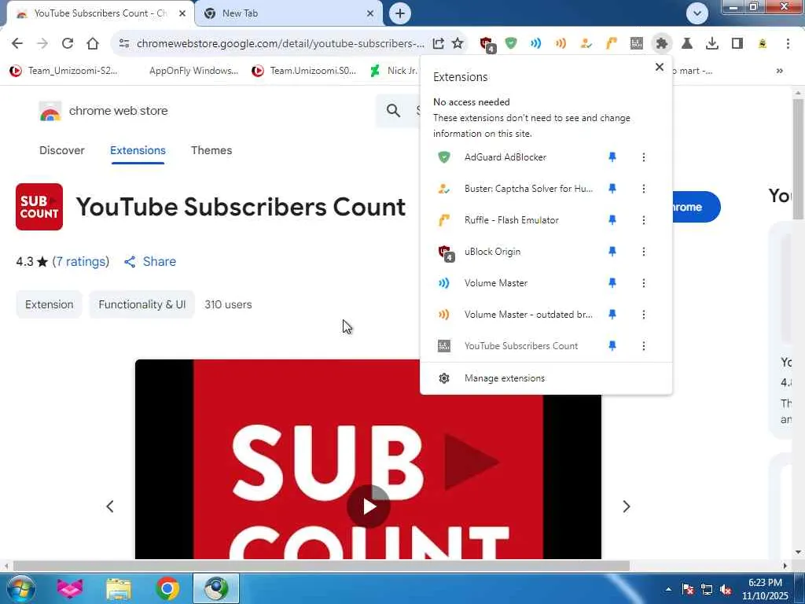Toggle pin for blue Volume Master
This screenshot has height=604, width=805.
tap(612, 283)
